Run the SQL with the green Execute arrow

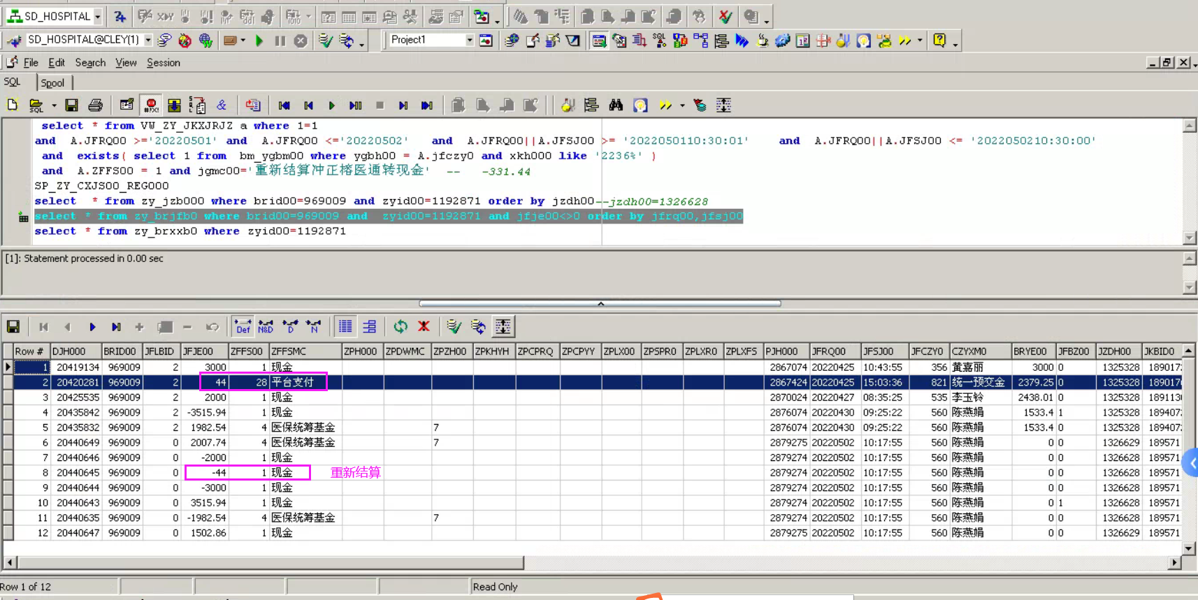259,41
